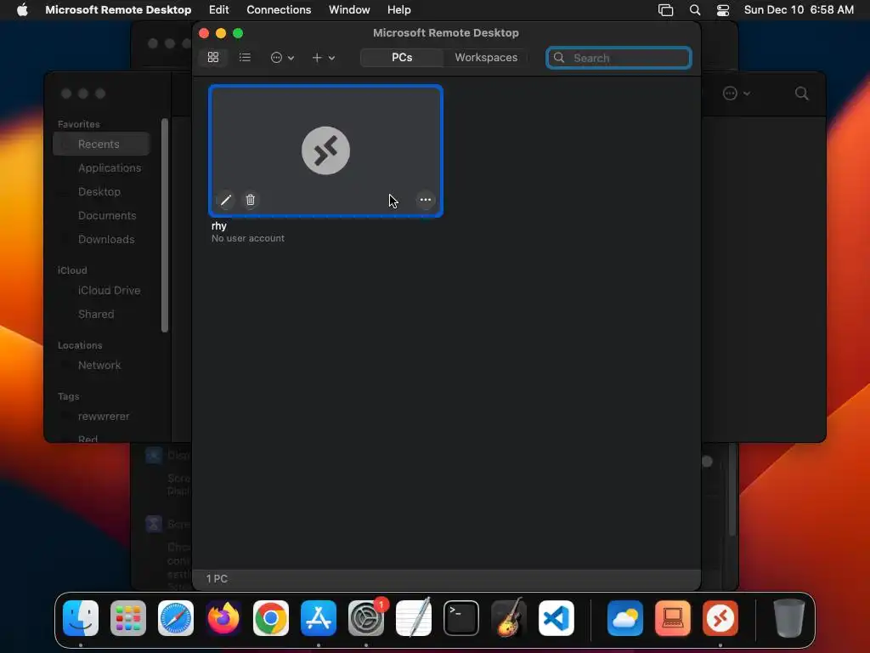The image size is (870, 653).
Task: Select Applications in Finder sidebar
Action: coord(110,168)
